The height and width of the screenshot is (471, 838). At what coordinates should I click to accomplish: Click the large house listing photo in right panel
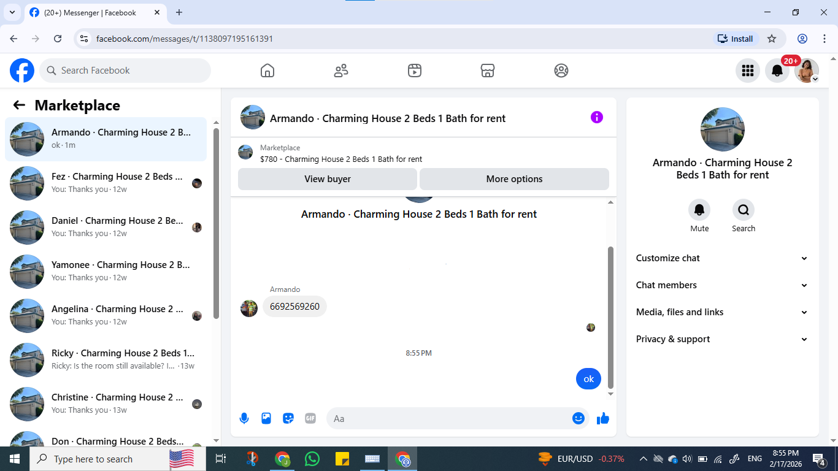tap(723, 129)
